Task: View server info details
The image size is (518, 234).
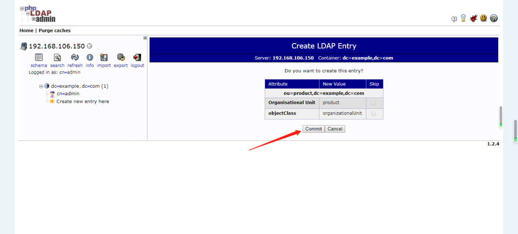Action: click(x=89, y=57)
